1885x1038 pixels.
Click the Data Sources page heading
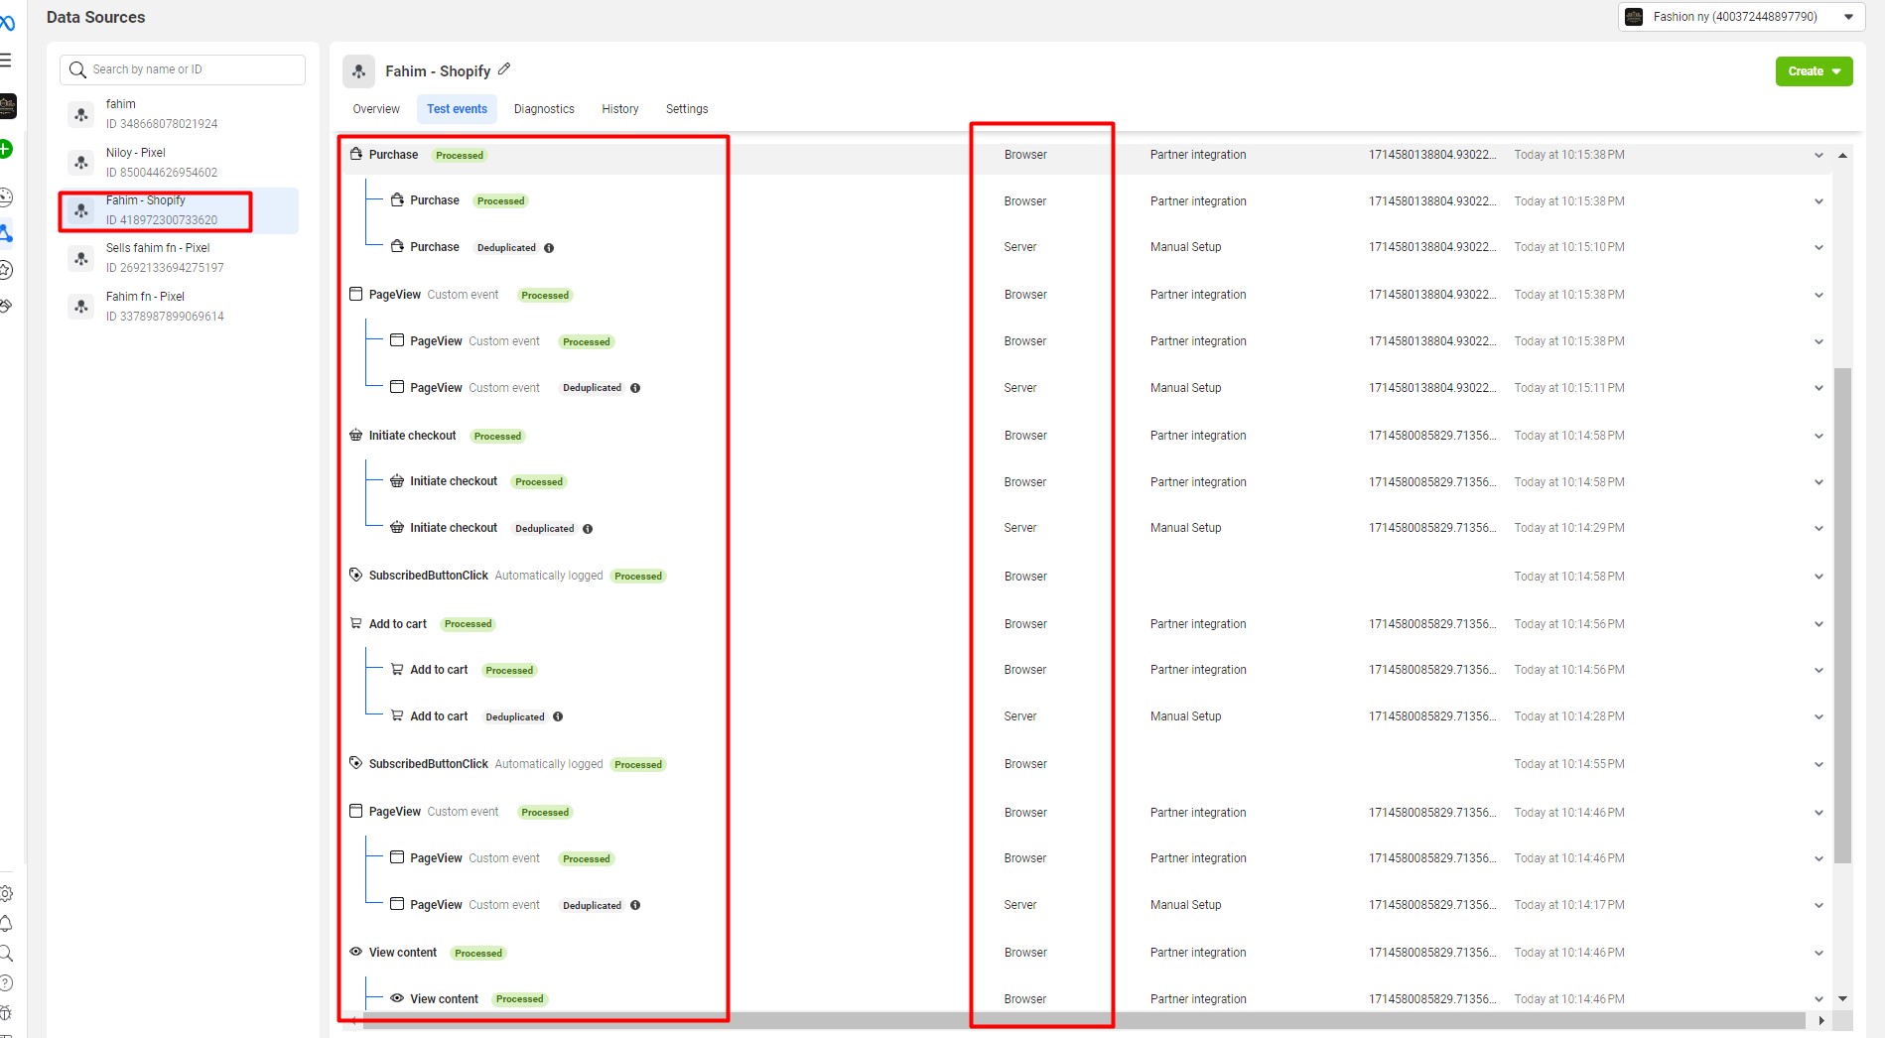[x=95, y=17]
